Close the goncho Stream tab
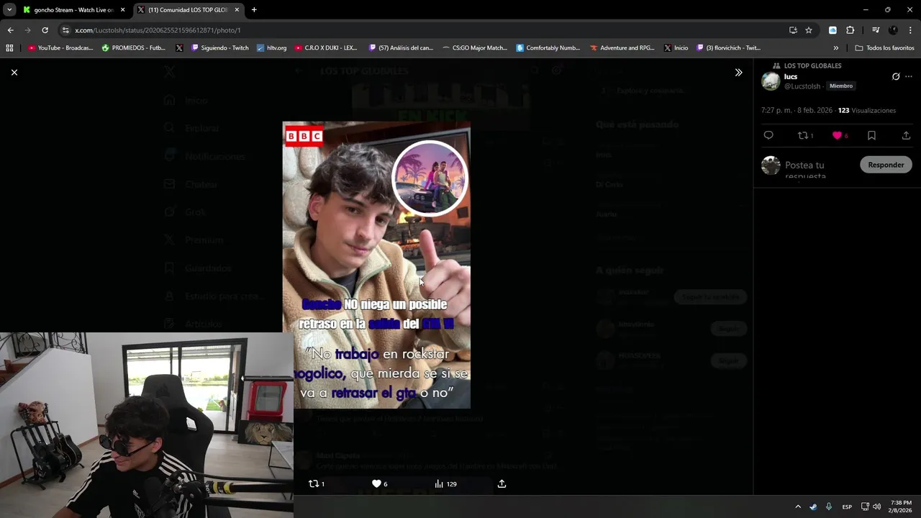This screenshot has height=518, width=921. (122, 10)
